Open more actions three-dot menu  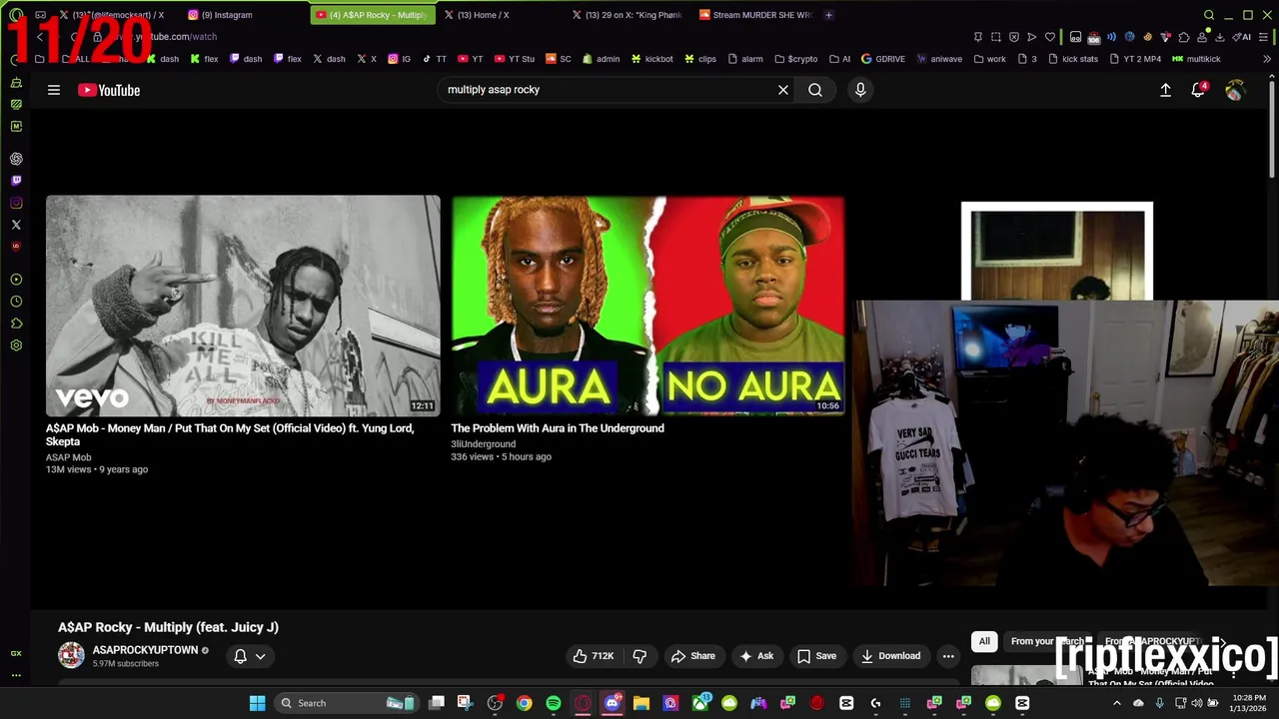[x=948, y=656]
